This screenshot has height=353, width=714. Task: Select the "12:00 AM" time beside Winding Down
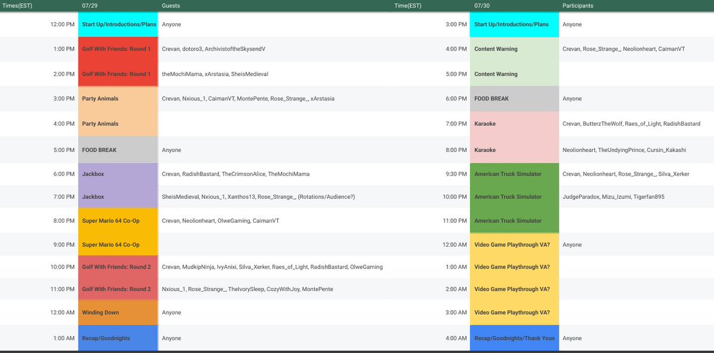62,313
